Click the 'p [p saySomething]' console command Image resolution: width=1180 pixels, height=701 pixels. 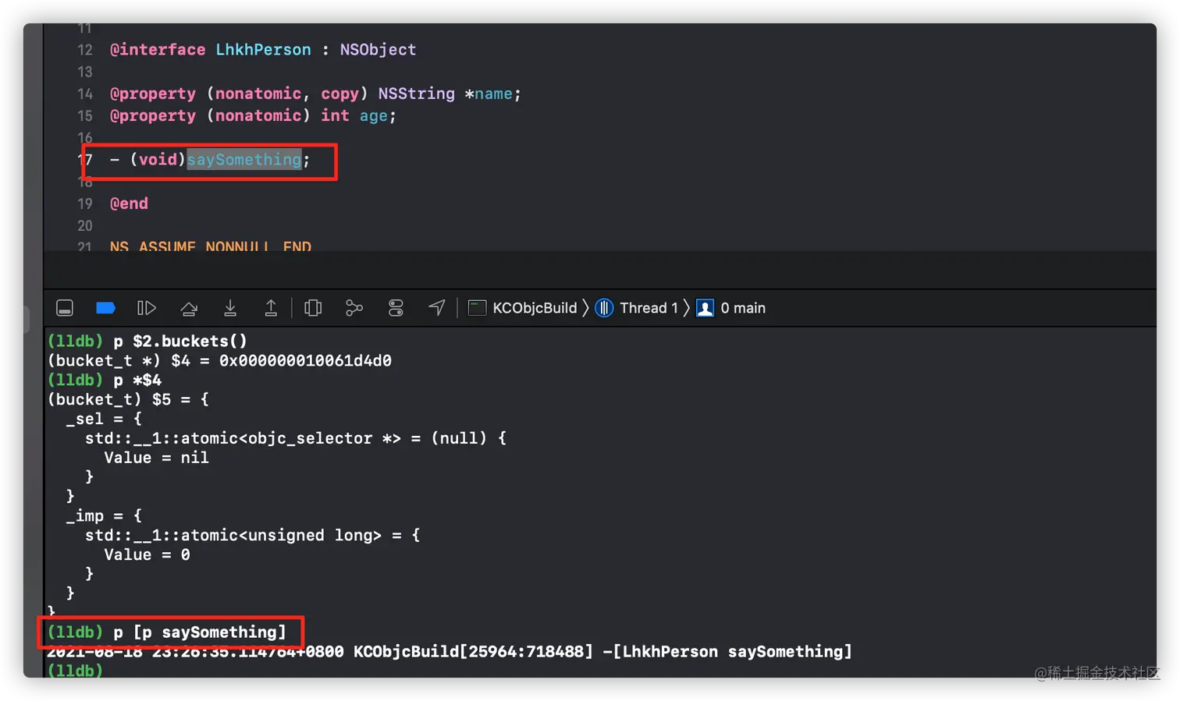(x=200, y=632)
